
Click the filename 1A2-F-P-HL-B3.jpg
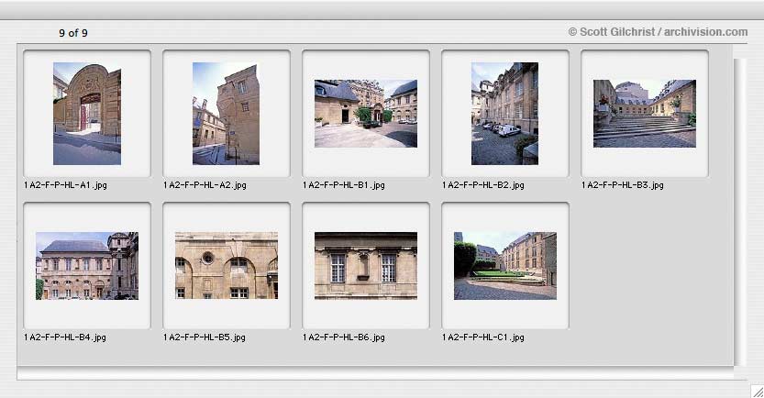click(622, 185)
